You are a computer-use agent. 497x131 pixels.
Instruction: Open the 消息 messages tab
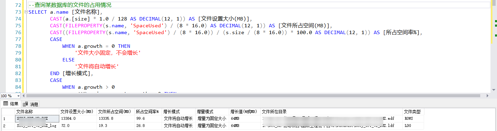pos(31,104)
